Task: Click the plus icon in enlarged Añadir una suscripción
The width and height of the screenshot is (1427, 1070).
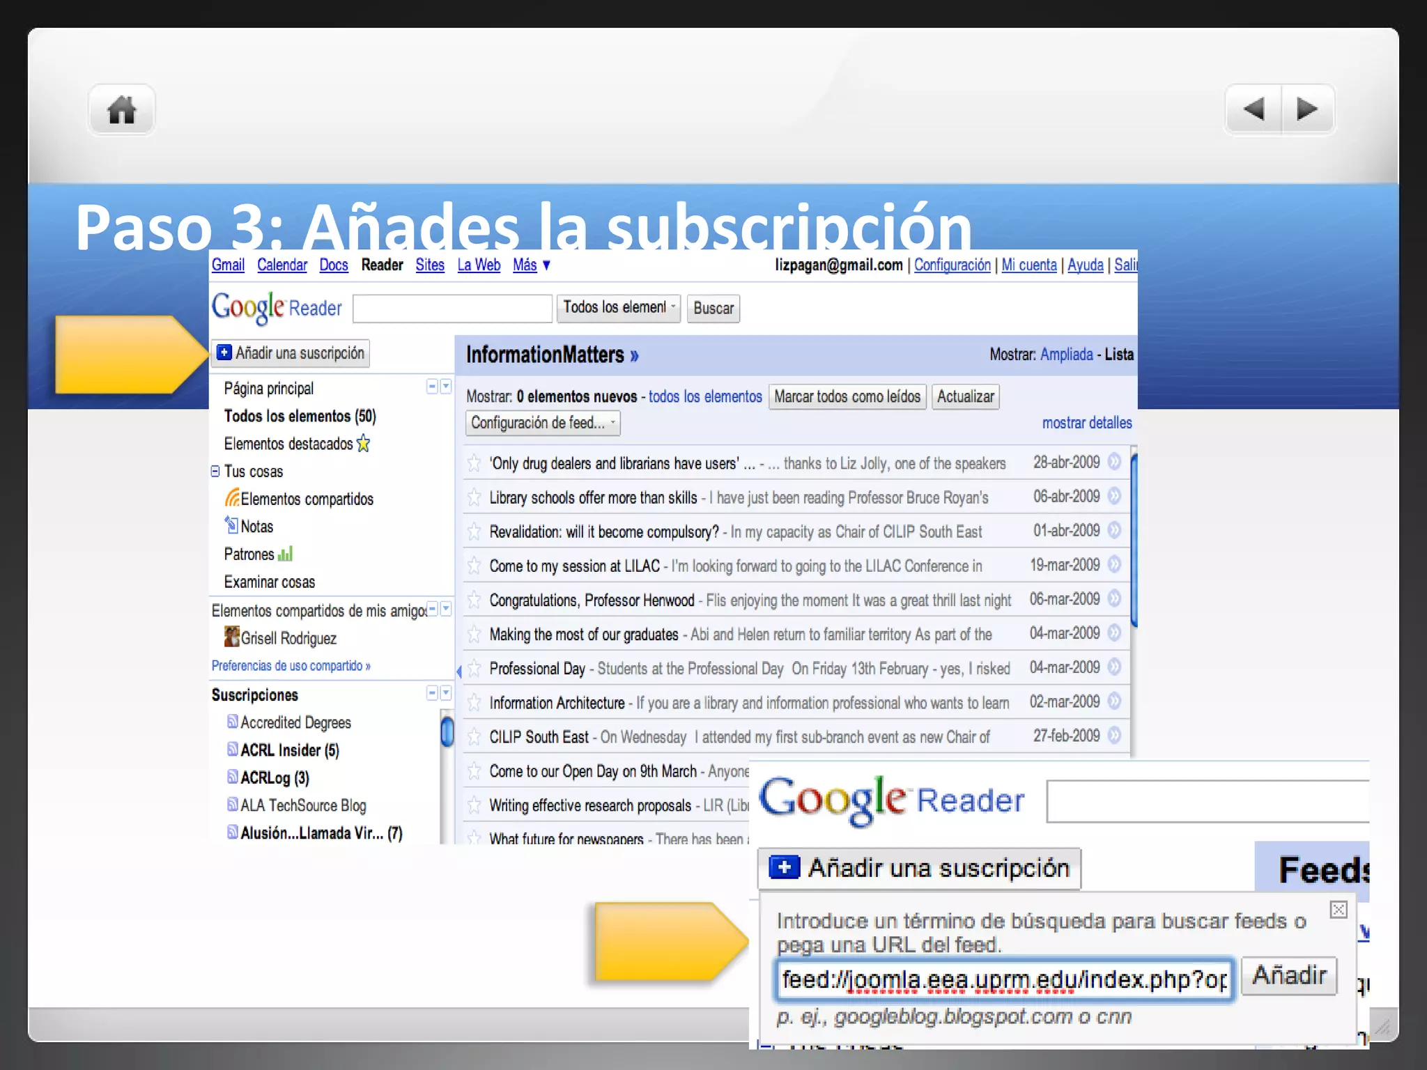Action: click(784, 868)
